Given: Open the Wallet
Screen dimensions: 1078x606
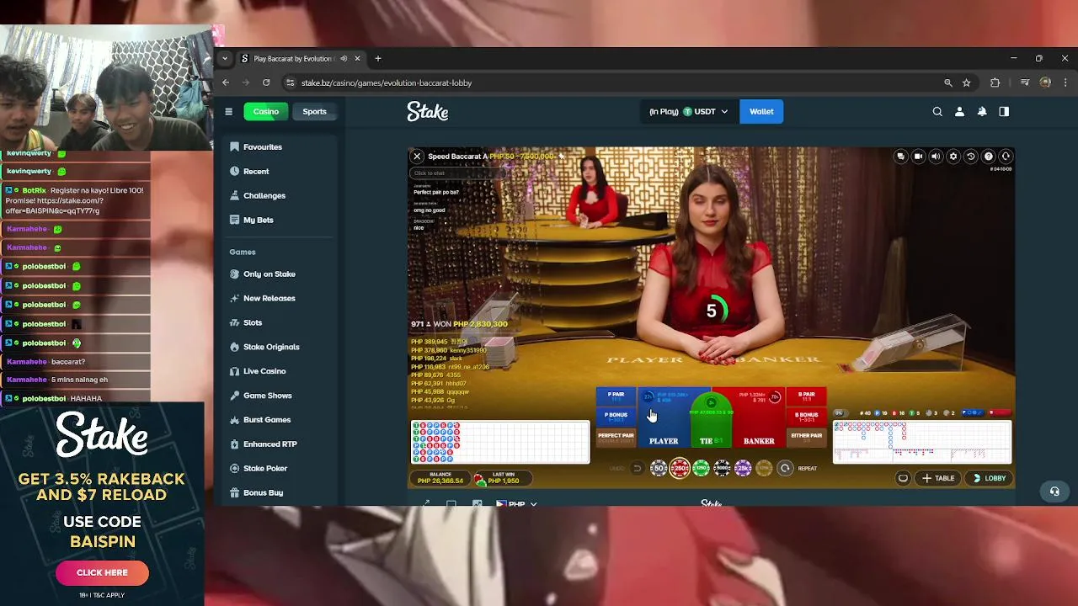Looking at the screenshot, I should pos(761,111).
